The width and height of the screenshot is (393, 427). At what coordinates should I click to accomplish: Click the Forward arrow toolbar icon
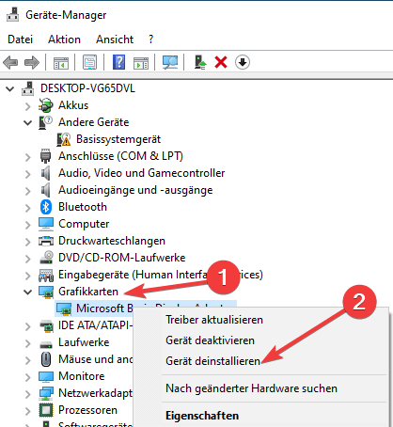(x=32, y=62)
